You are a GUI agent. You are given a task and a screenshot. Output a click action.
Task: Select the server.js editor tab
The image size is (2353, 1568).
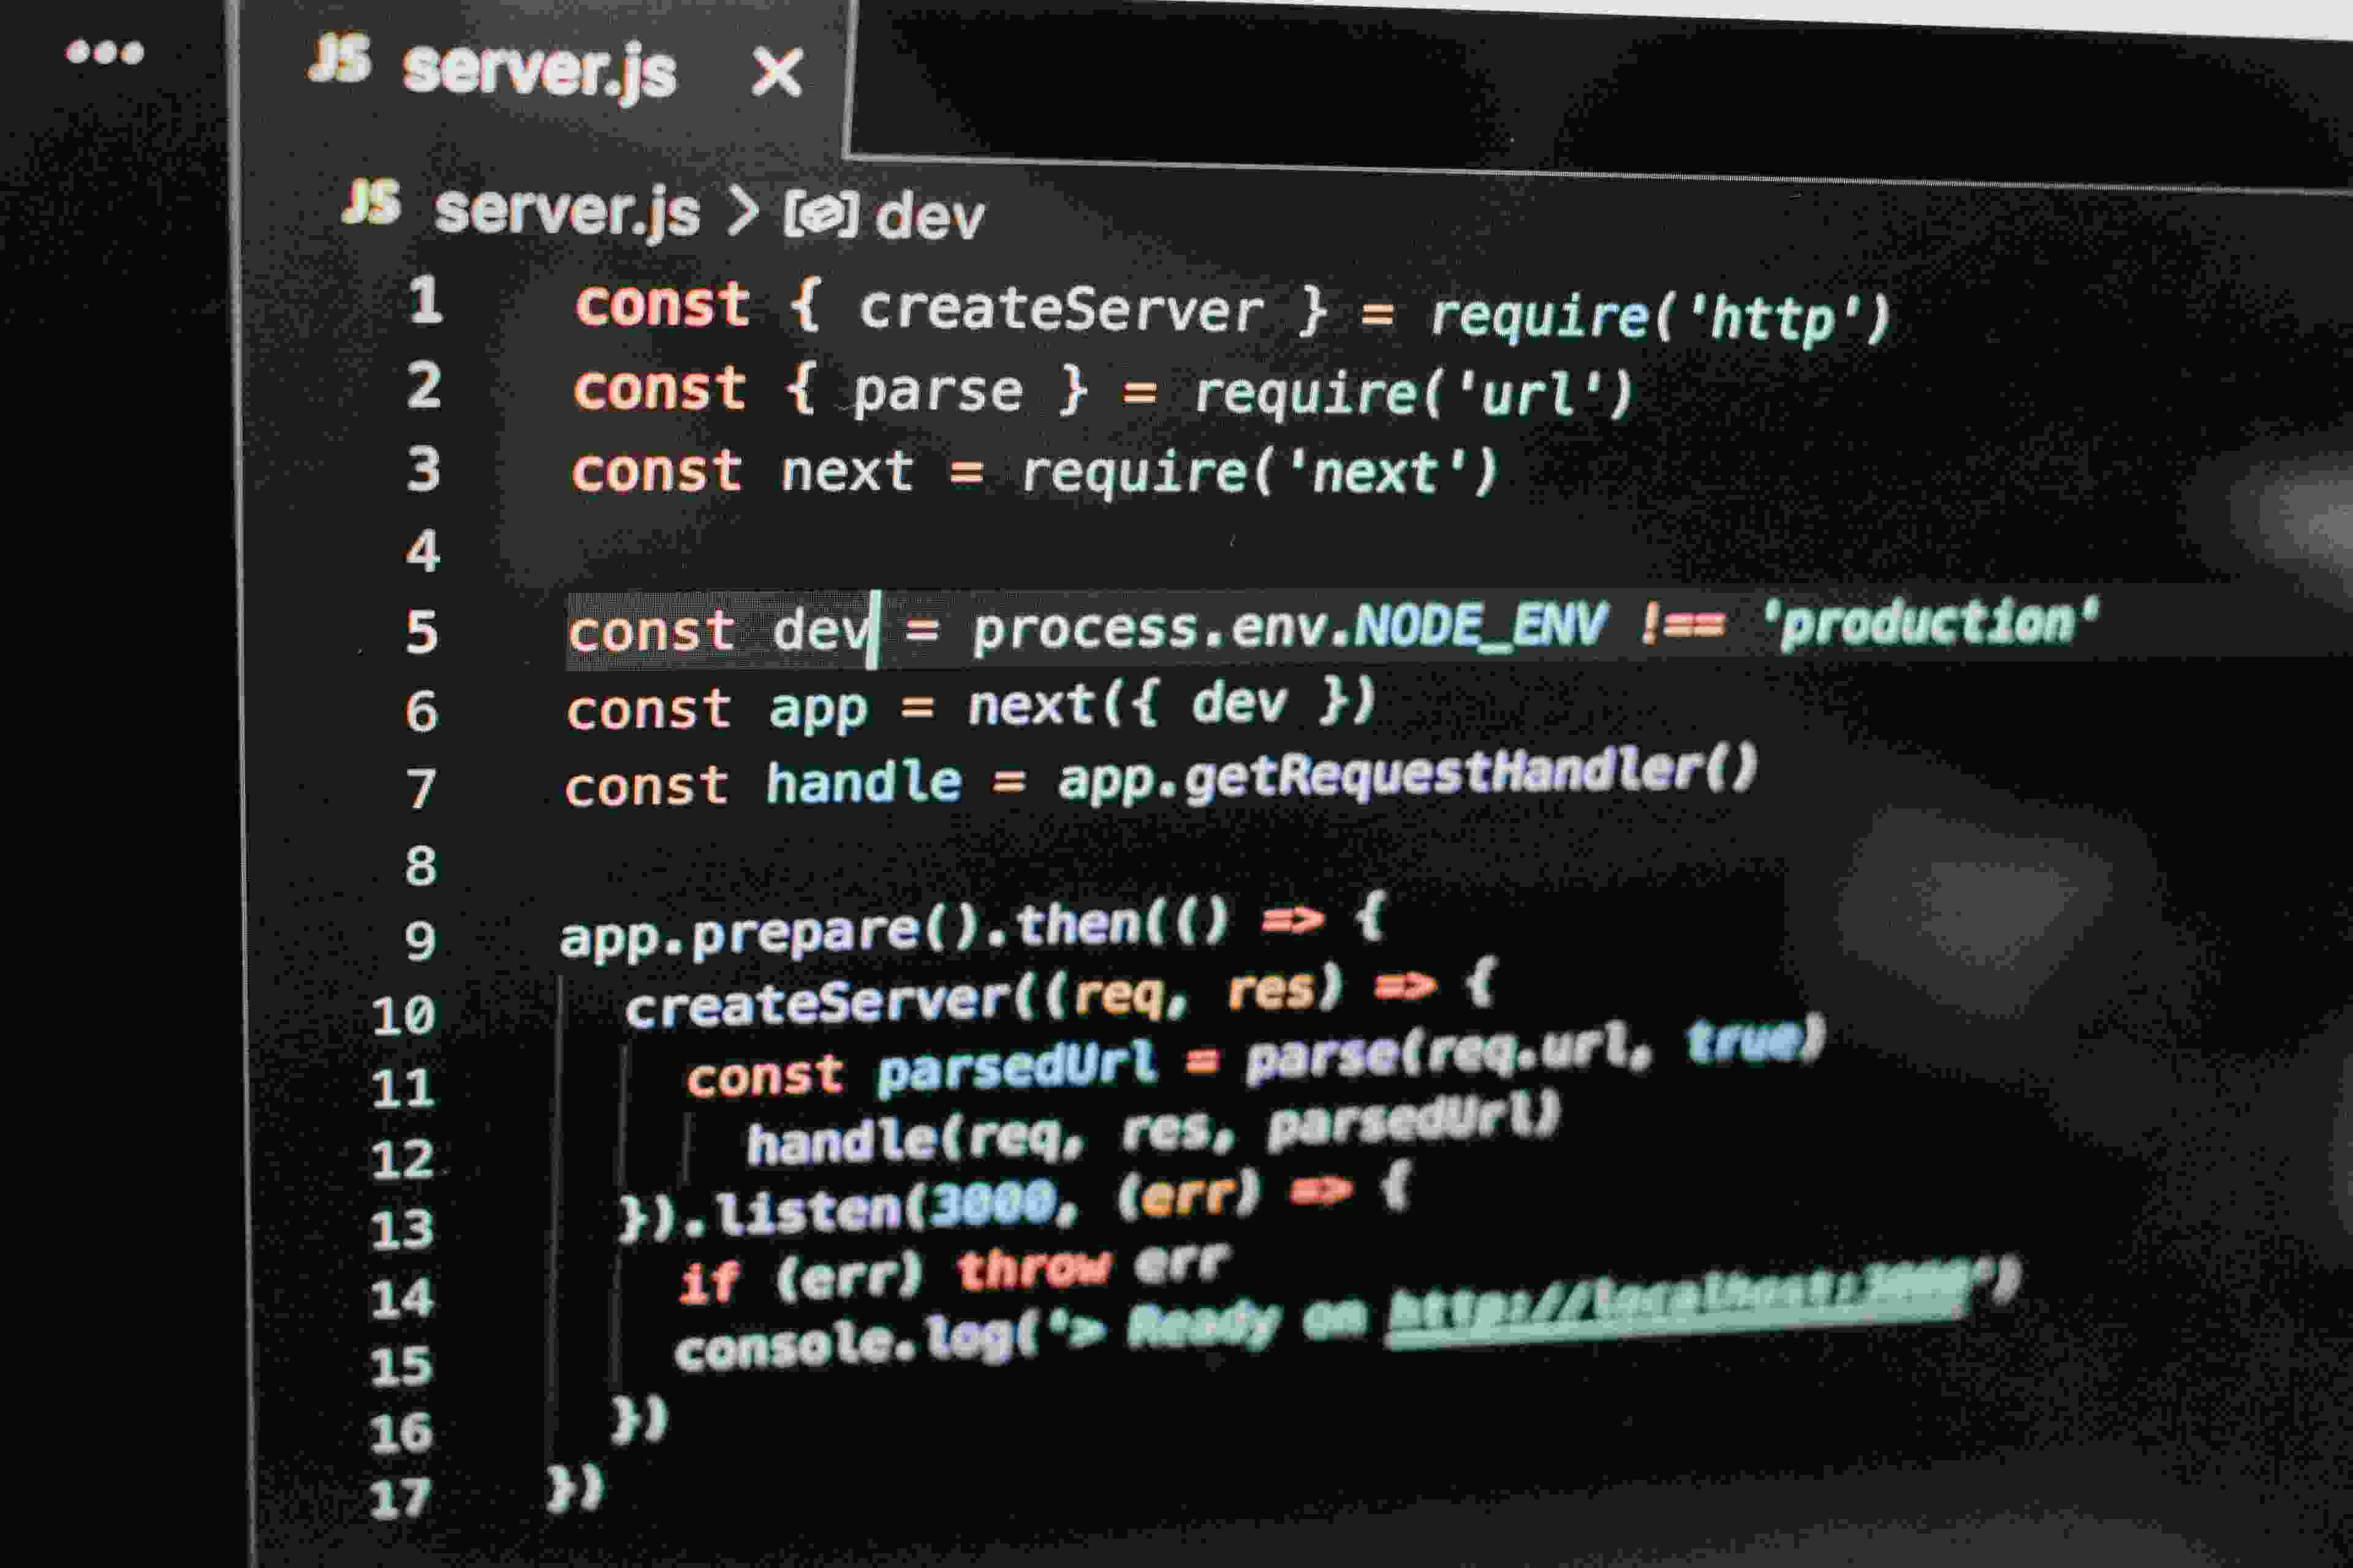tap(539, 70)
